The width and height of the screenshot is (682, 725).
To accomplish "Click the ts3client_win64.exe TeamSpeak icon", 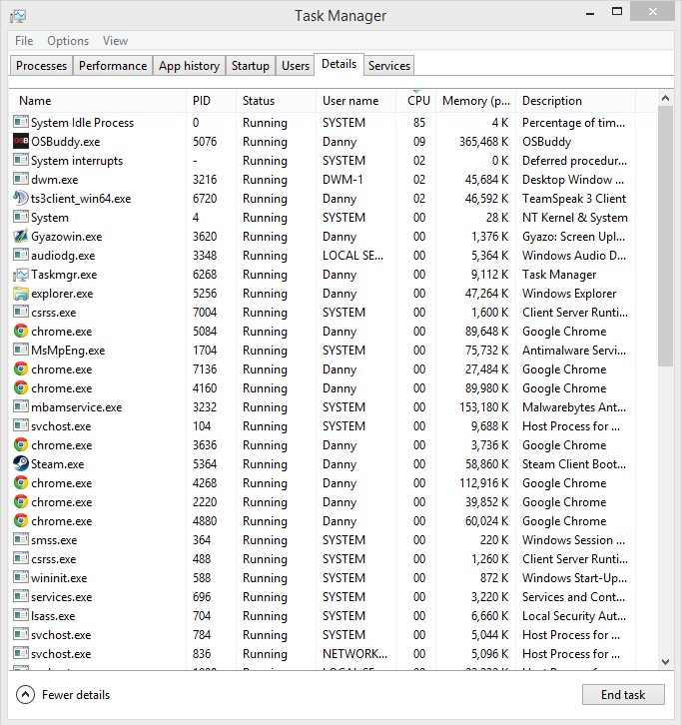I will point(21,199).
